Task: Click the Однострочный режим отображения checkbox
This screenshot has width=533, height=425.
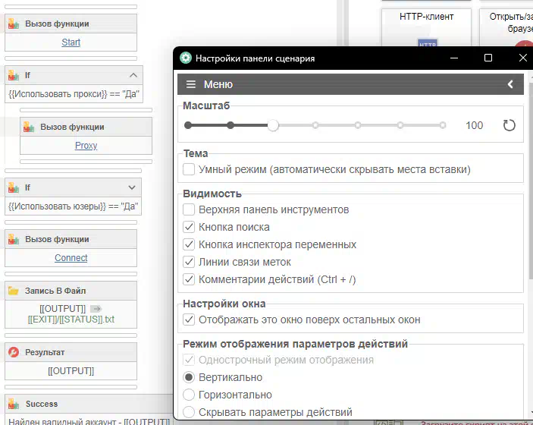Action: pos(189,360)
